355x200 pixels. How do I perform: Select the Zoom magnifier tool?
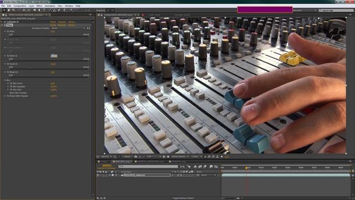13,10
